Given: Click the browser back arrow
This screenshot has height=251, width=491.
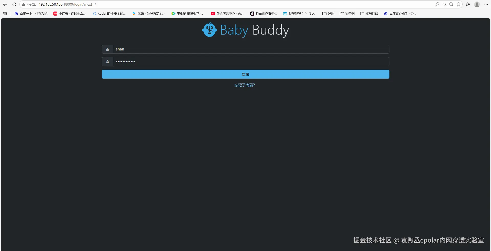Looking at the screenshot, I should point(5,4).
